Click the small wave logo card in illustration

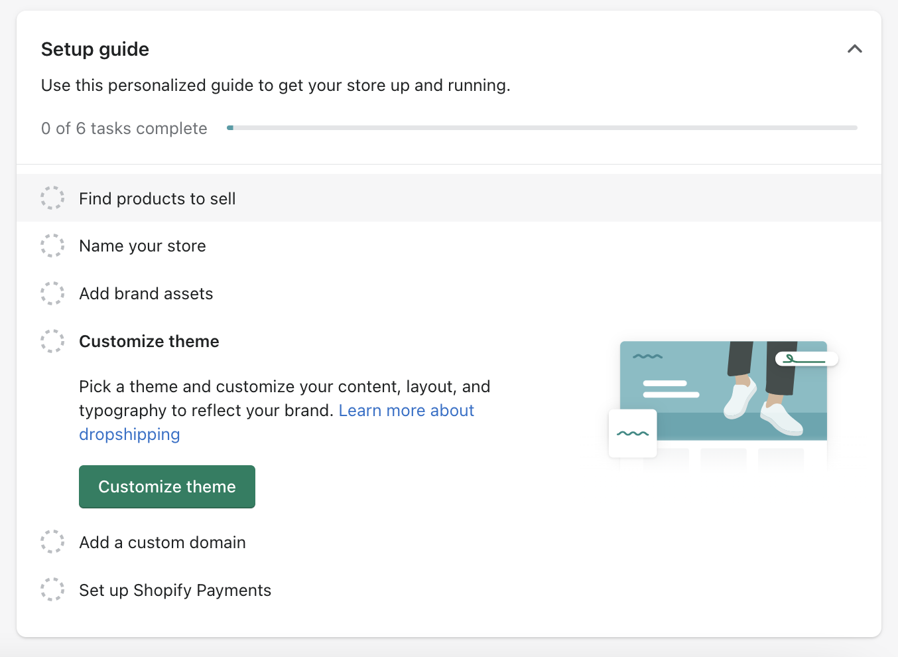click(x=633, y=433)
